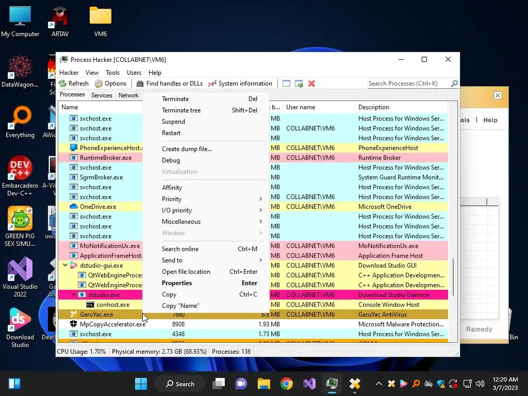528x396 pixels.
Task: Click Remedy button in background window
Action: coord(479,329)
